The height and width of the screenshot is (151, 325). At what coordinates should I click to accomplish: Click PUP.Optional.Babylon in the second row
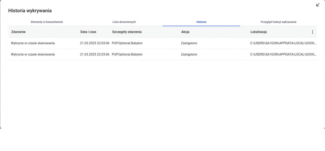(127, 55)
